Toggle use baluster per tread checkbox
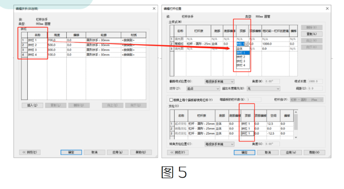The width and height of the screenshot is (344, 189). click(x=171, y=100)
